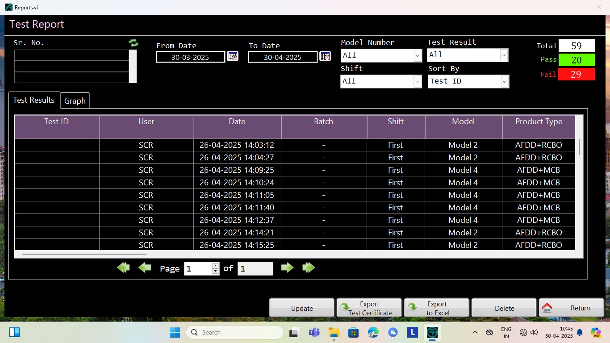This screenshot has height=343, width=610.
Task: Click the Page number input field
Action: click(x=198, y=268)
